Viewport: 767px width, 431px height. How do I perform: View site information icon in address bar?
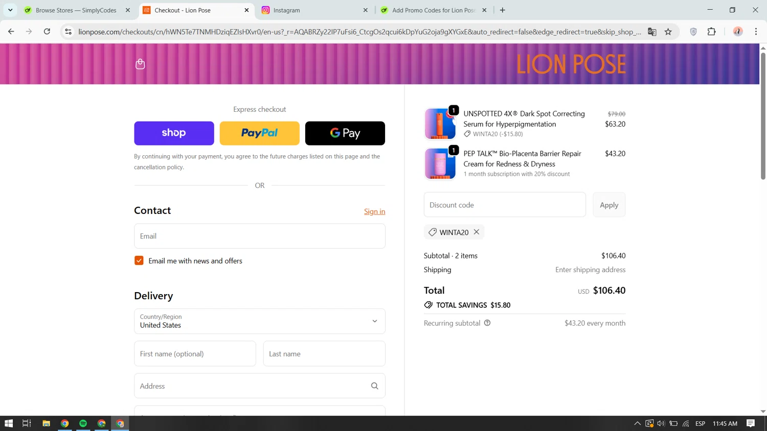pos(68,32)
